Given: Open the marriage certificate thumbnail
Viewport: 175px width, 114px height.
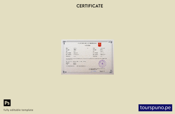Looking at the screenshot, I should pyautogui.click(x=88, y=57).
